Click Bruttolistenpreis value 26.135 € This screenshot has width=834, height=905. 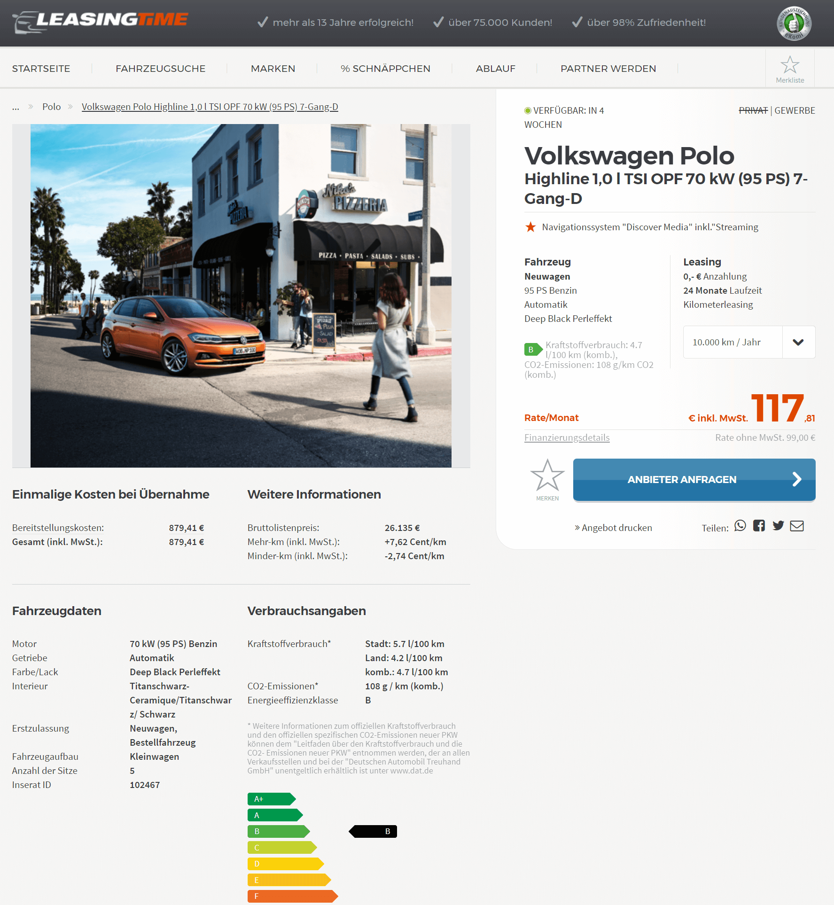[x=402, y=528]
